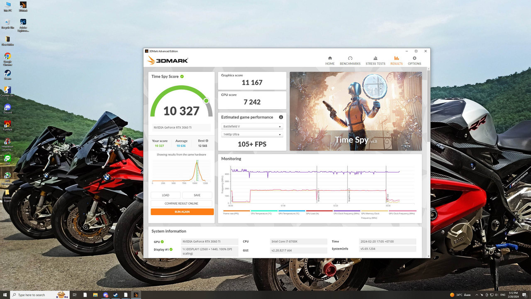
Task: Click the orange RUN AGAIN button
Action: tap(182, 212)
